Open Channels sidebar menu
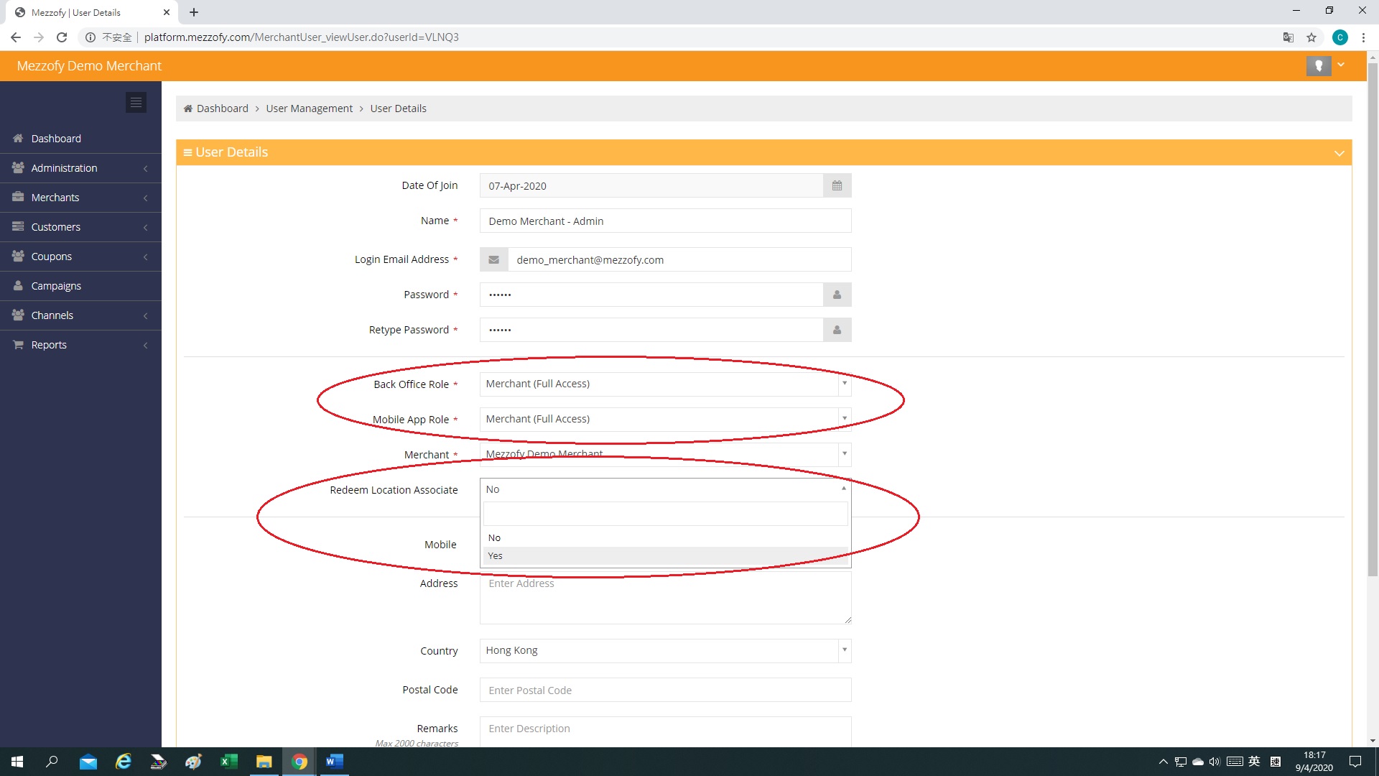1379x776 pixels. [80, 315]
